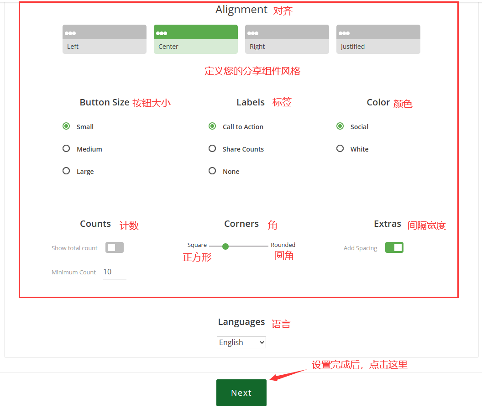Select Medium button size radio
482x409 pixels.
[66, 148]
